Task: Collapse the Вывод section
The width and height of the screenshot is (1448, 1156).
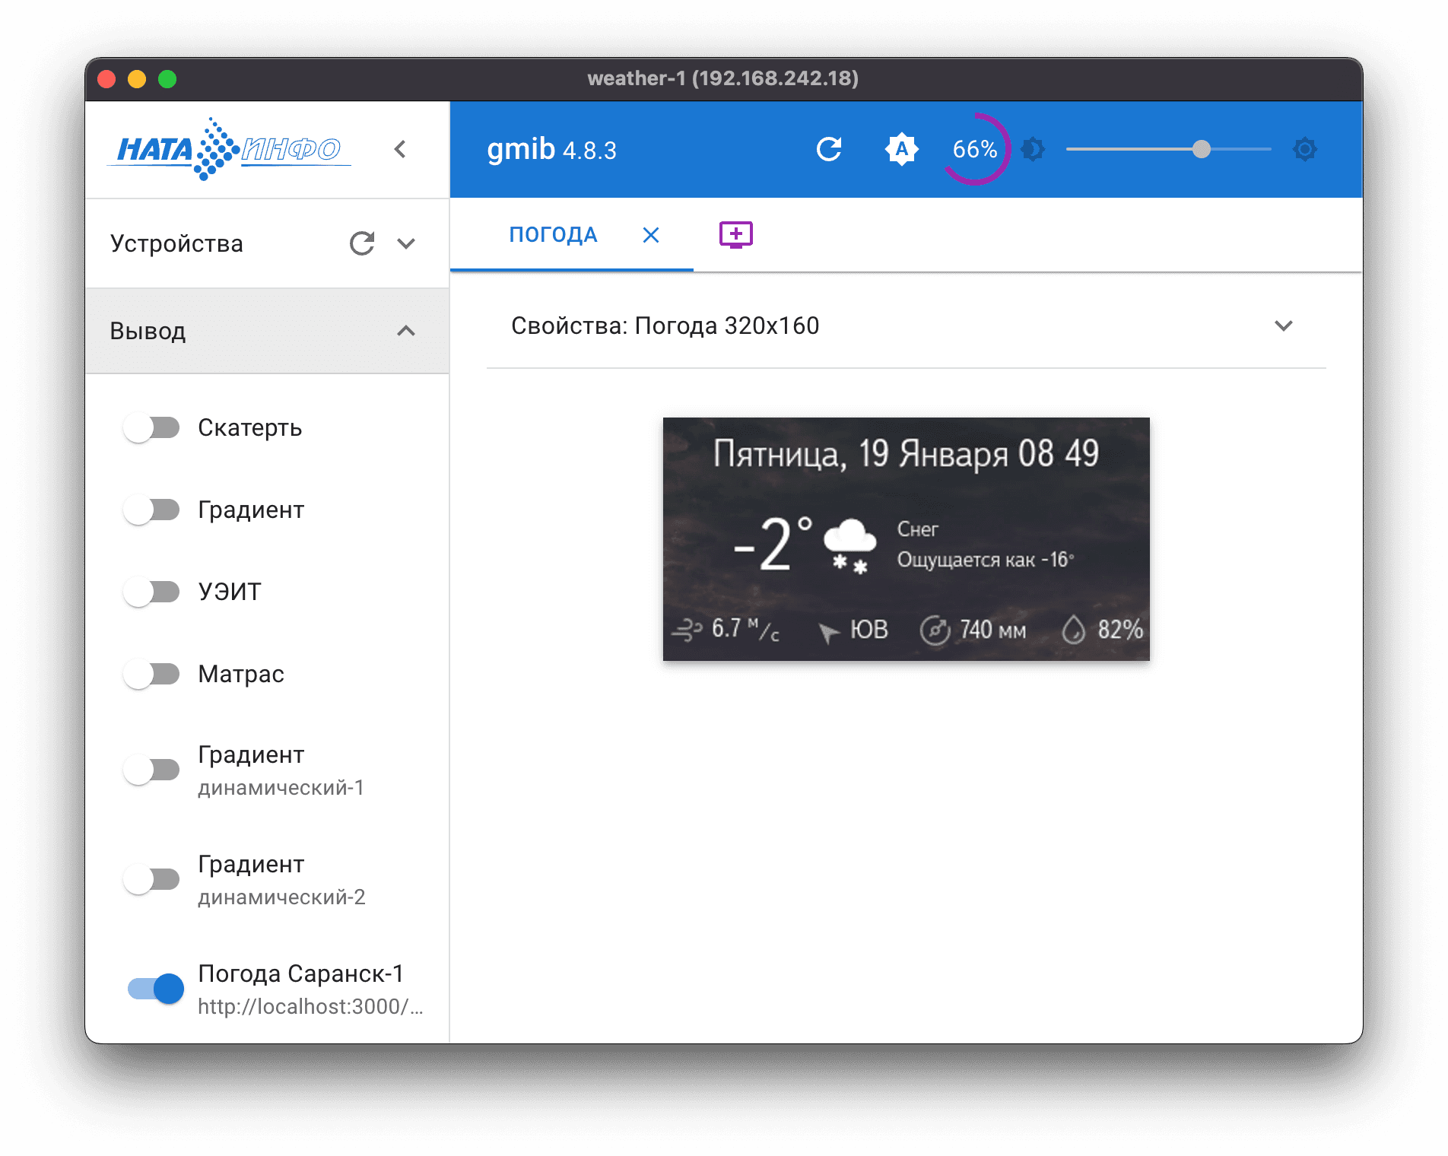Action: tap(406, 331)
